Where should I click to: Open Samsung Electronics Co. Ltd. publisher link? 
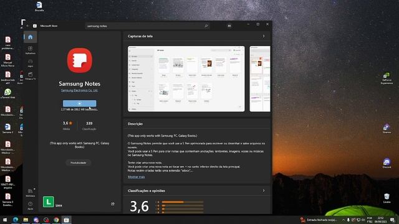79,90
